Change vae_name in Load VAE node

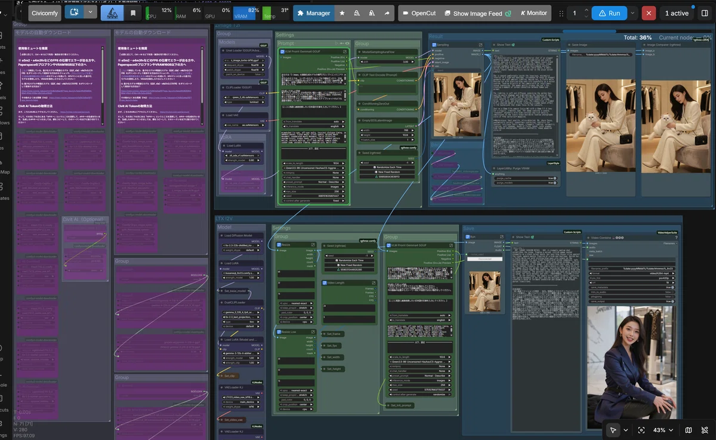[243, 125]
